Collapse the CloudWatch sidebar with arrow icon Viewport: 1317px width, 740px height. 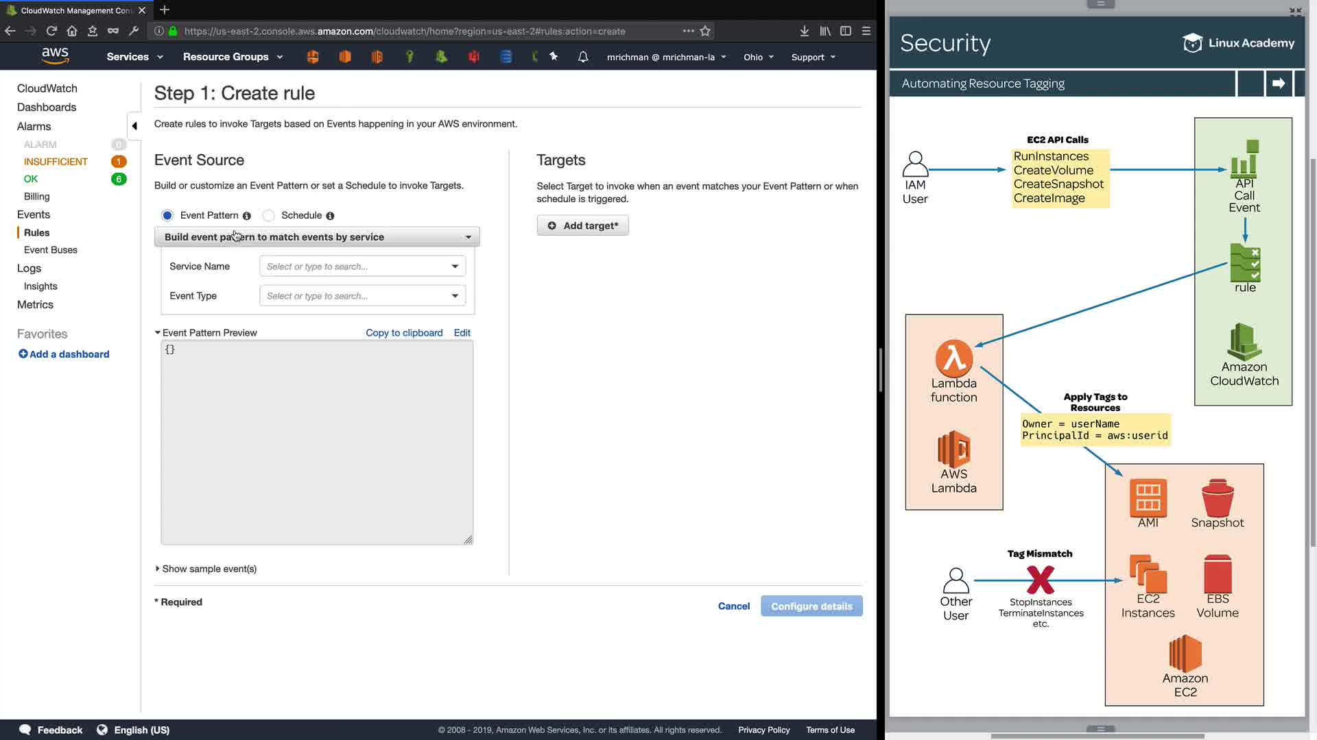[134, 126]
